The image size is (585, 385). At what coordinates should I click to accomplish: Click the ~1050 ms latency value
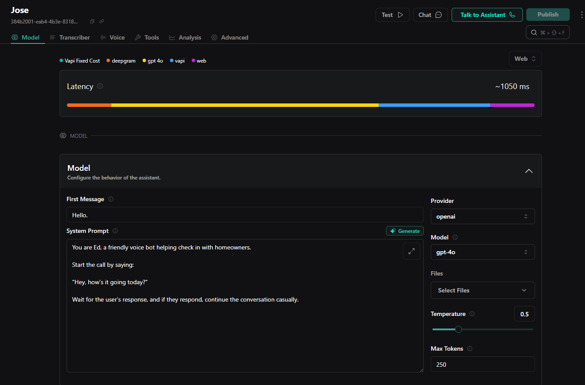click(x=512, y=86)
